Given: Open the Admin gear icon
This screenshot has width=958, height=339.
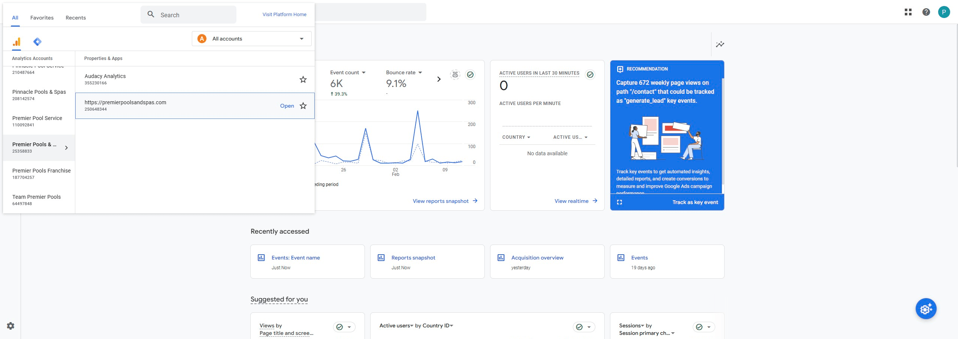Looking at the screenshot, I should (x=10, y=325).
